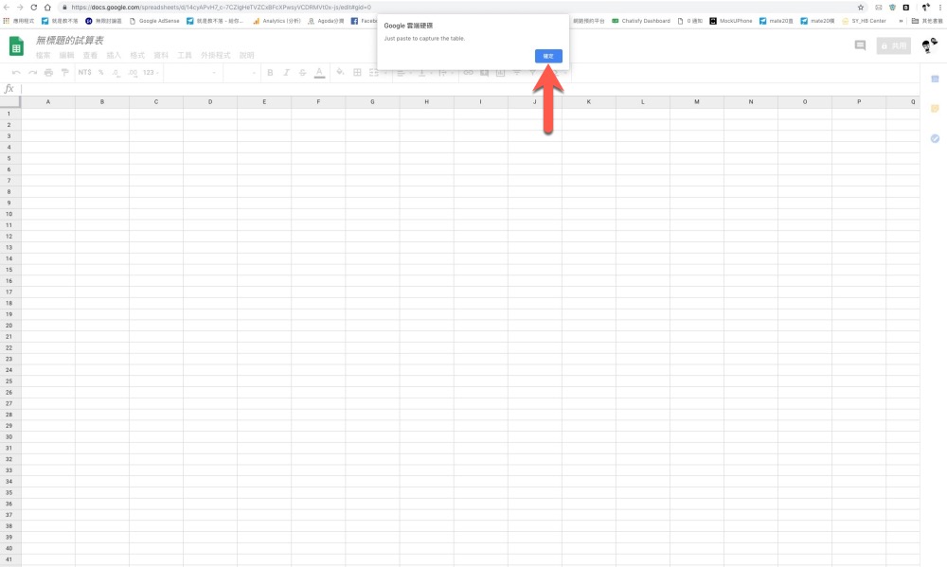Click the Redo icon in toolbar
947x567 pixels.
pyautogui.click(x=32, y=73)
